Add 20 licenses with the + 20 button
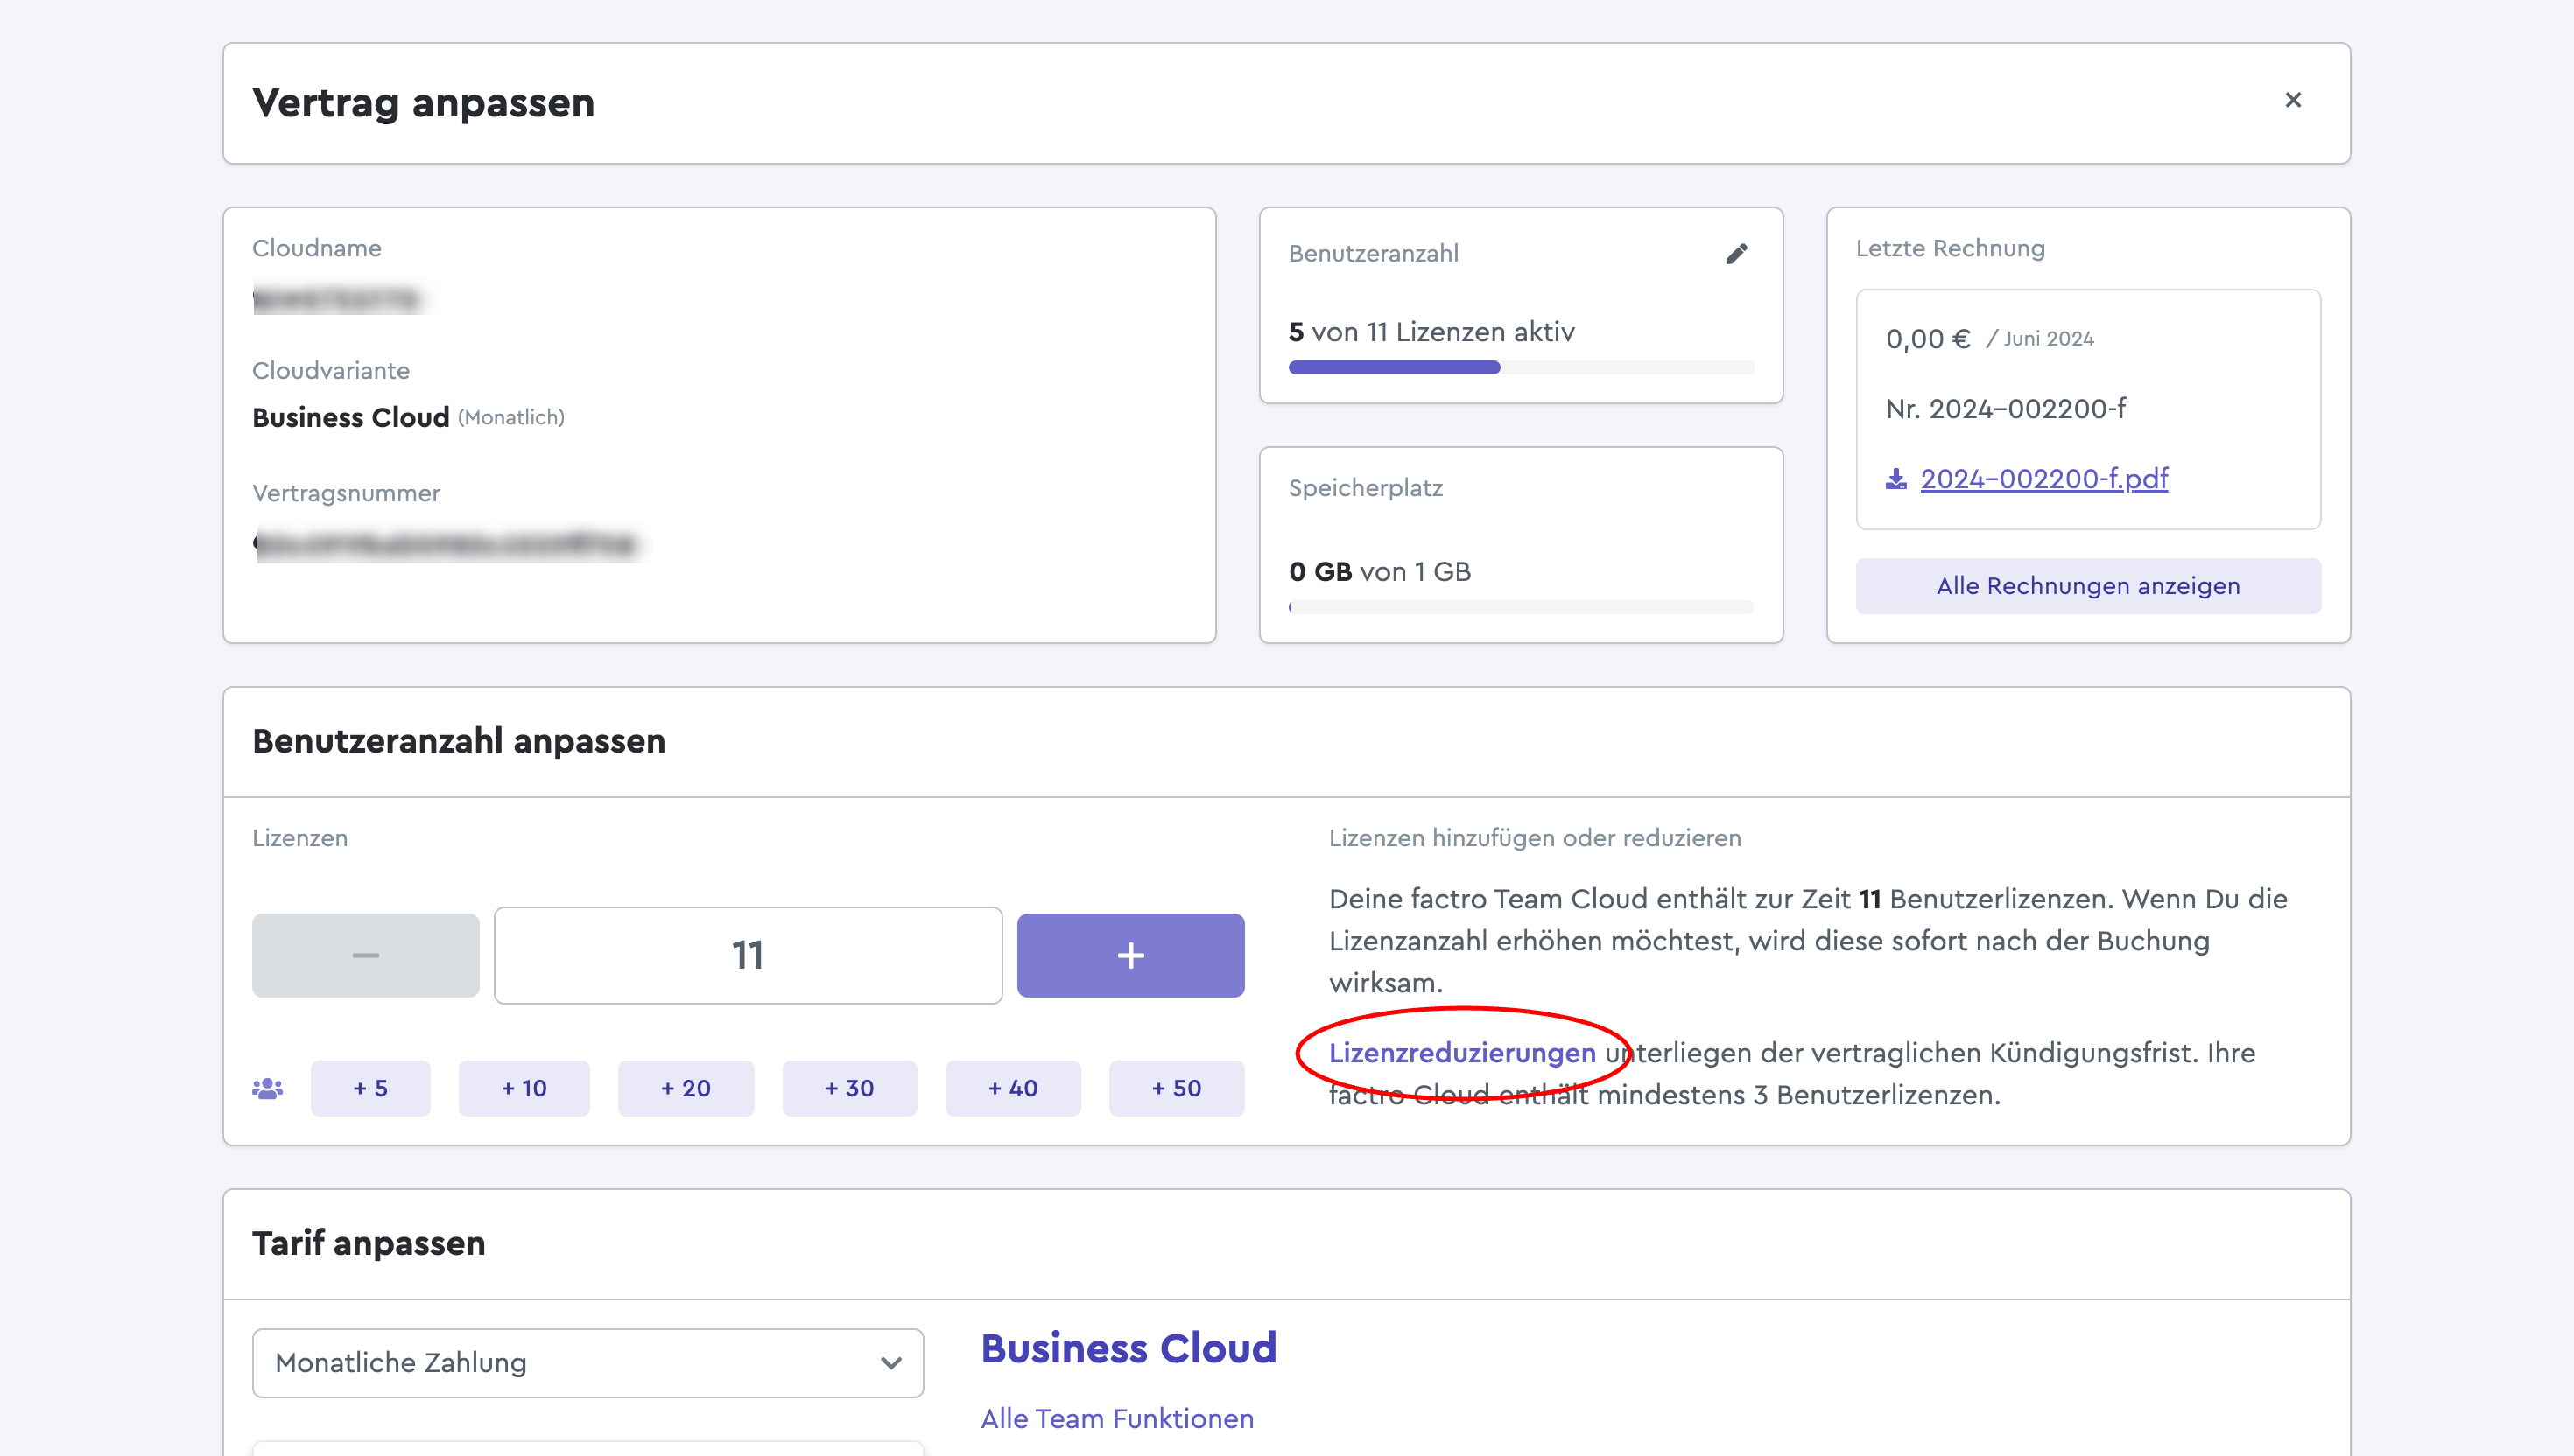The height and width of the screenshot is (1456, 2574). point(686,1088)
